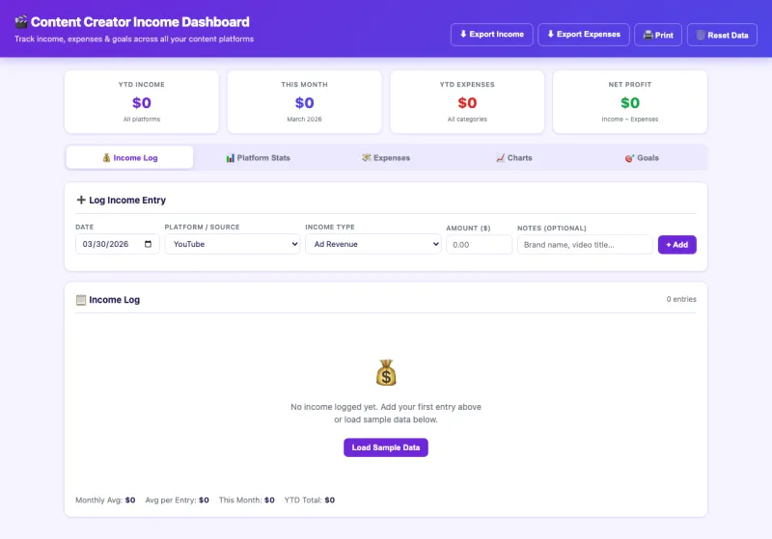
Task: Go to the Charts tab
Action: 513,158
